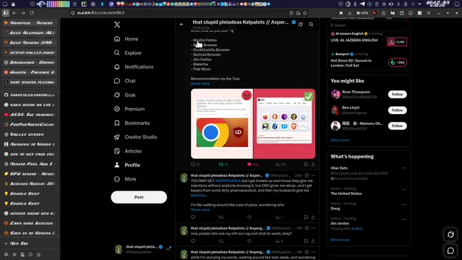Open Chat from the sidebar
The width and height of the screenshot is (462, 260).
pyautogui.click(x=124, y=81)
